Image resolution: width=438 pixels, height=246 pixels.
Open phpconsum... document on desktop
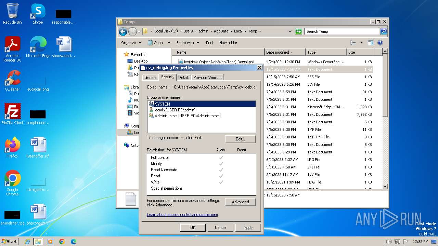[38, 215]
